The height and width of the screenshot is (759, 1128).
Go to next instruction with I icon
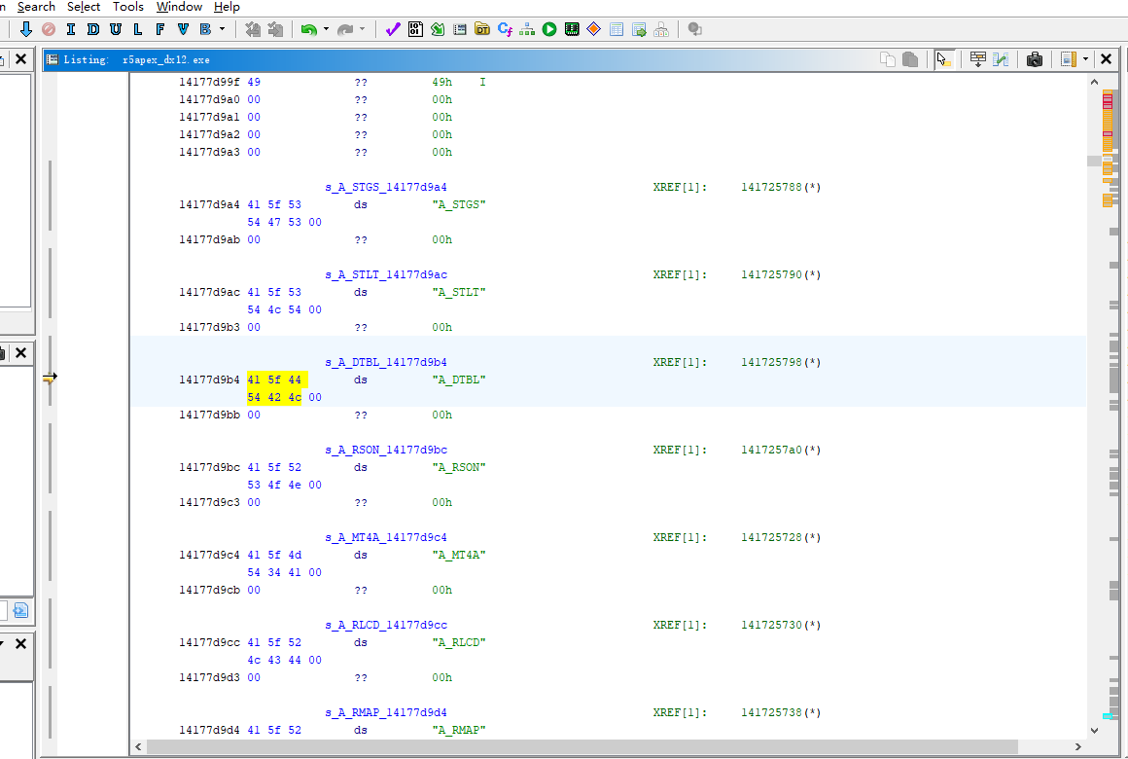point(70,29)
